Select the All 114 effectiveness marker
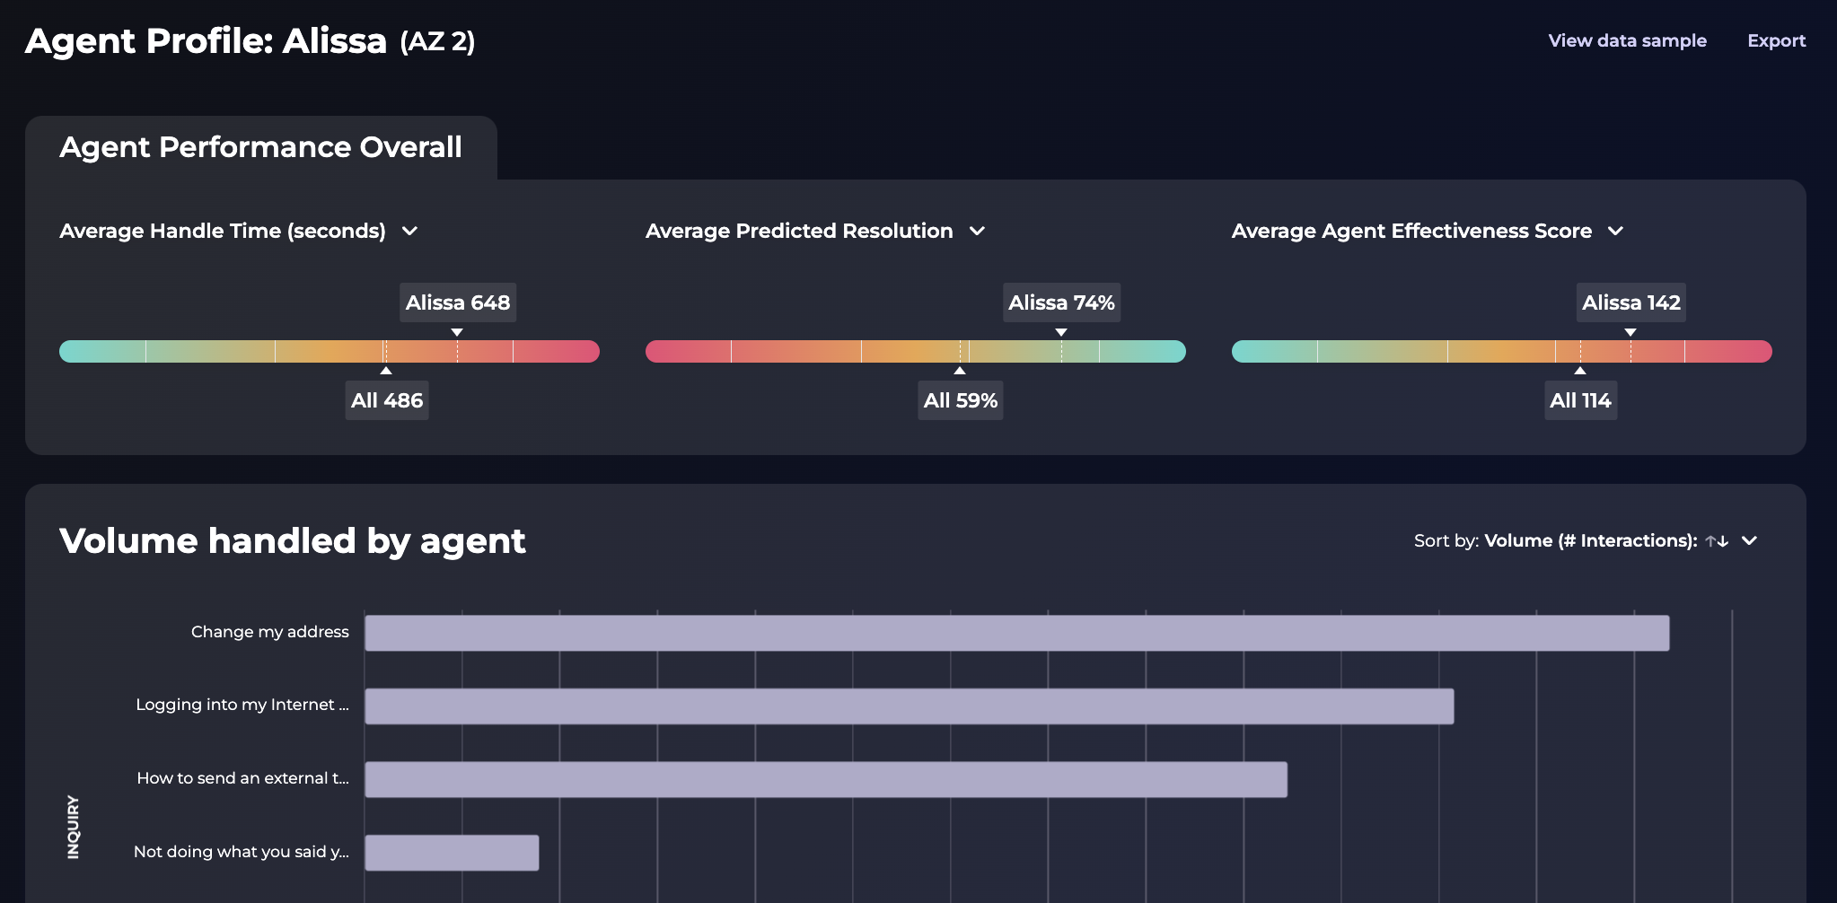Image resolution: width=1837 pixels, height=903 pixels. coord(1580,400)
